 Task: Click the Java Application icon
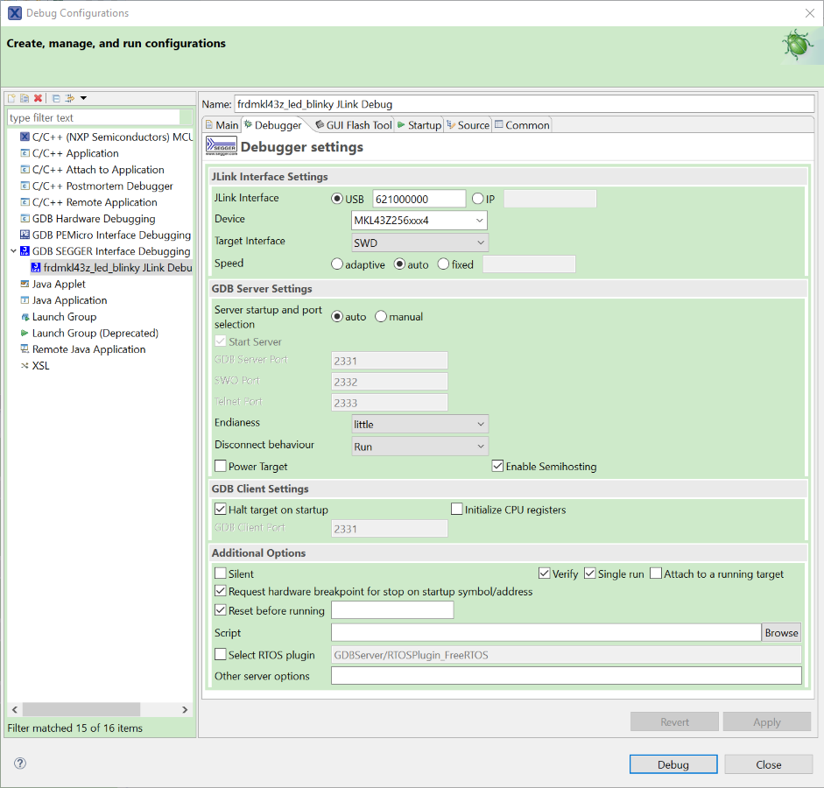(25, 300)
